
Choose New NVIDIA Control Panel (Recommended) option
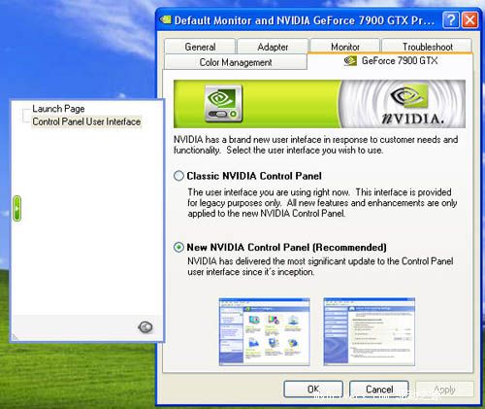pyautogui.click(x=178, y=248)
